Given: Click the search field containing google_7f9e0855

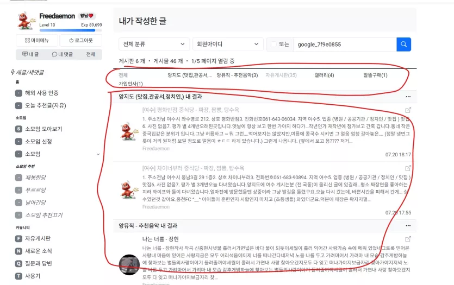Looking at the screenshot, I should tap(345, 45).
